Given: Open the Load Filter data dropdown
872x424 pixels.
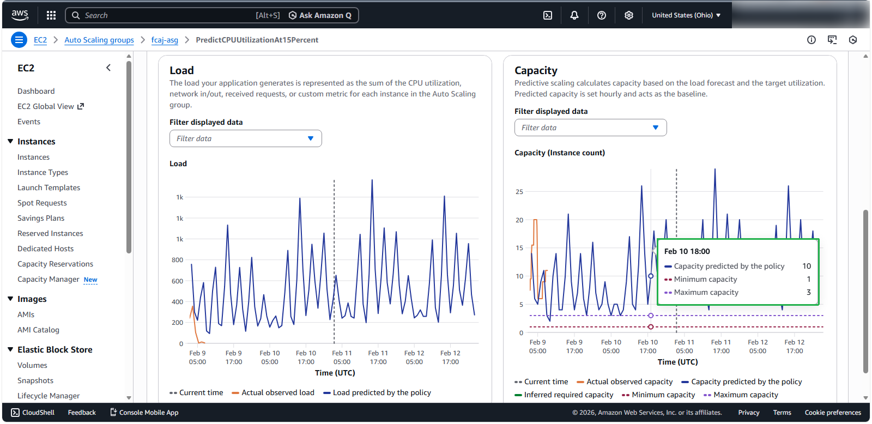Looking at the screenshot, I should 246,138.
